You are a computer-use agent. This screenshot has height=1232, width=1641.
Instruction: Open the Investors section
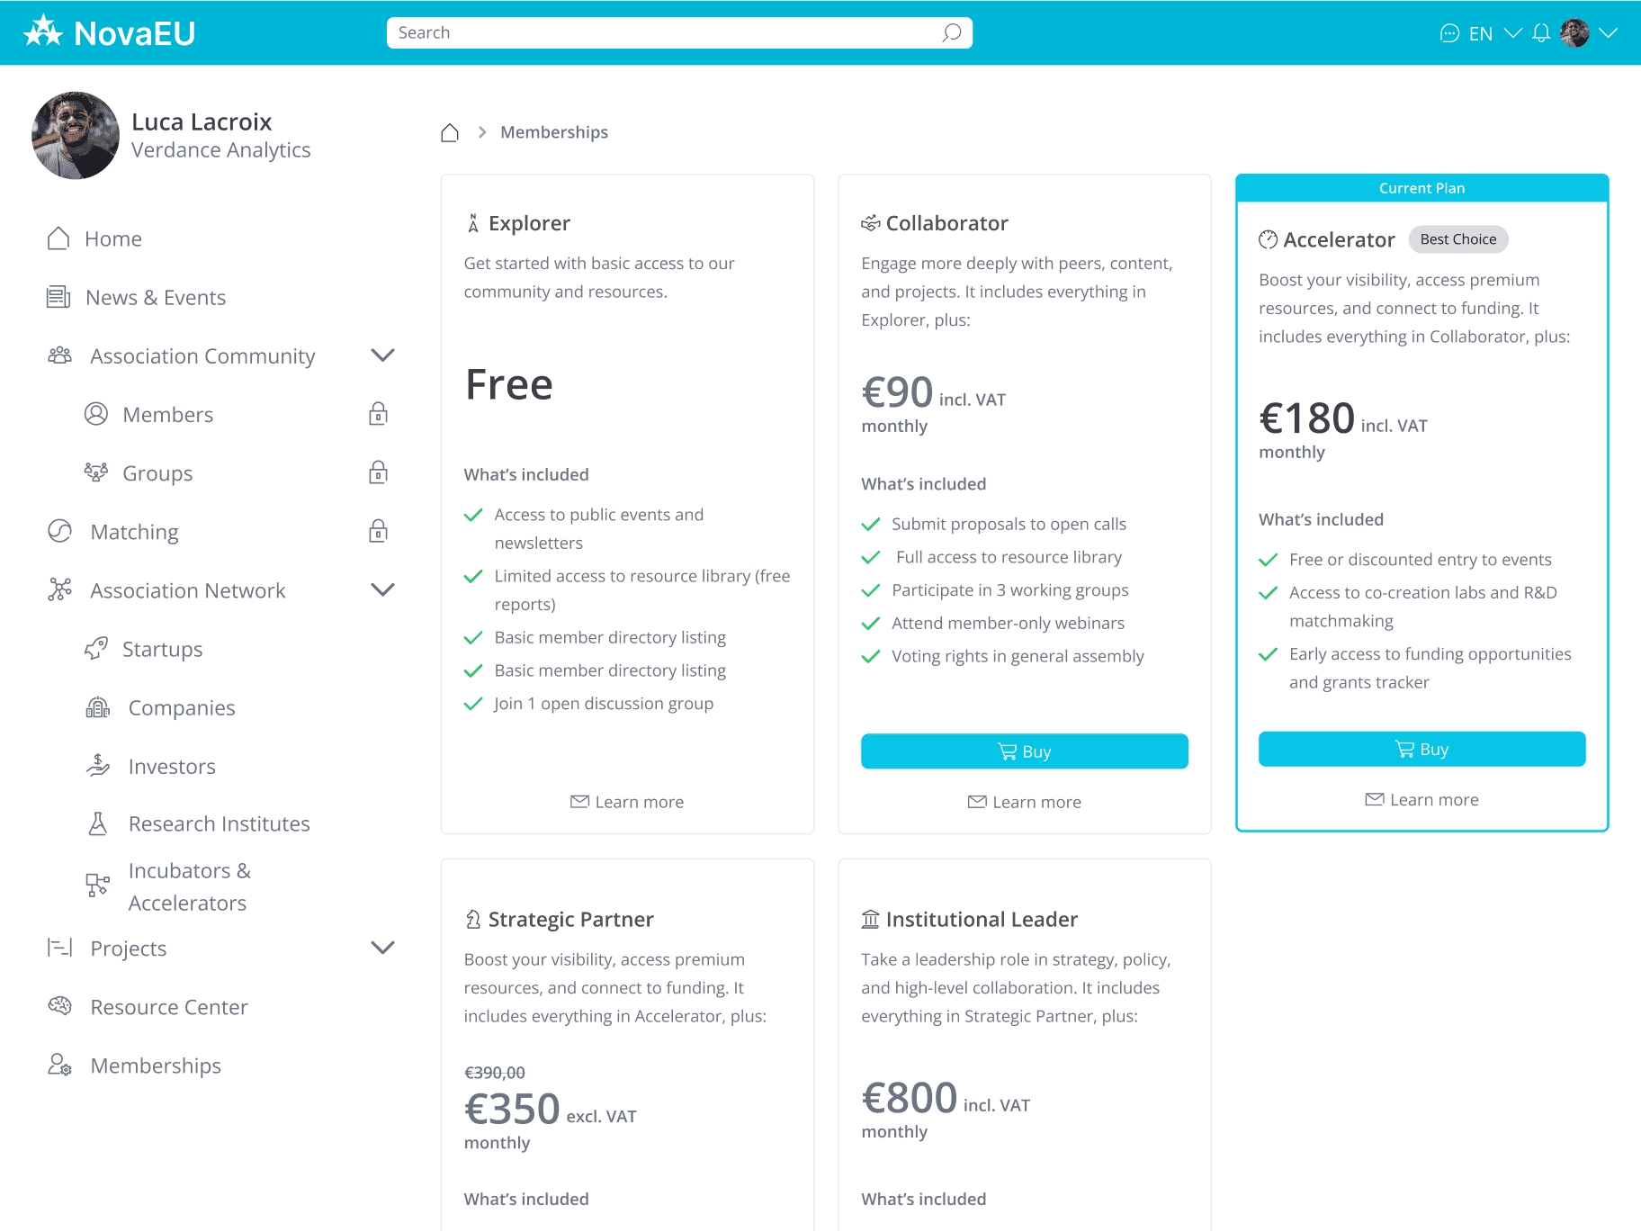171,766
